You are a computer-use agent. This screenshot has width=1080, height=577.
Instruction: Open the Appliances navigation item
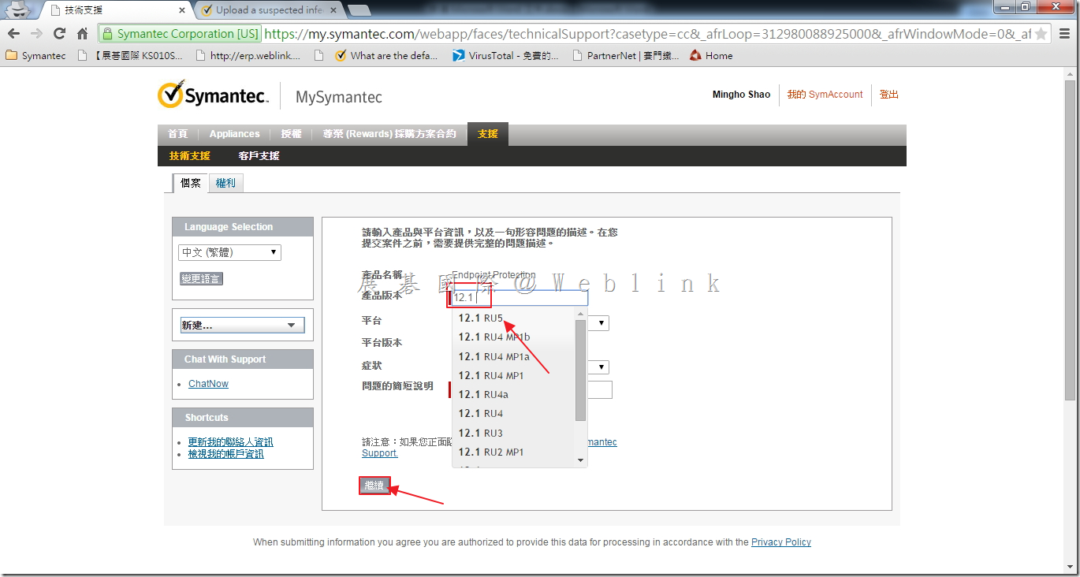click(x=234, y=134)
